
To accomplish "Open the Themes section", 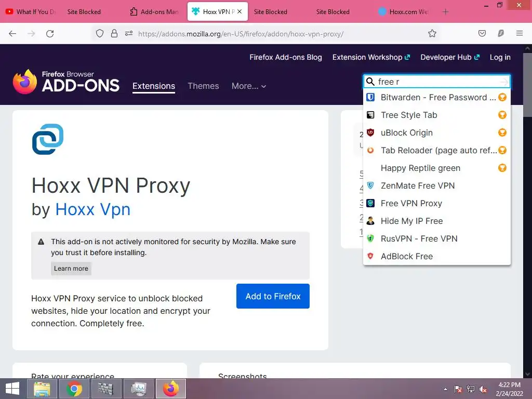I will 203,86.
